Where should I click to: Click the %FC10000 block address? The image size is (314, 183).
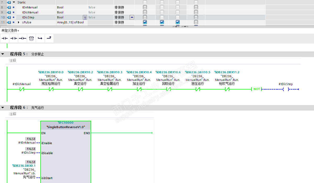(x=66, y=123)
